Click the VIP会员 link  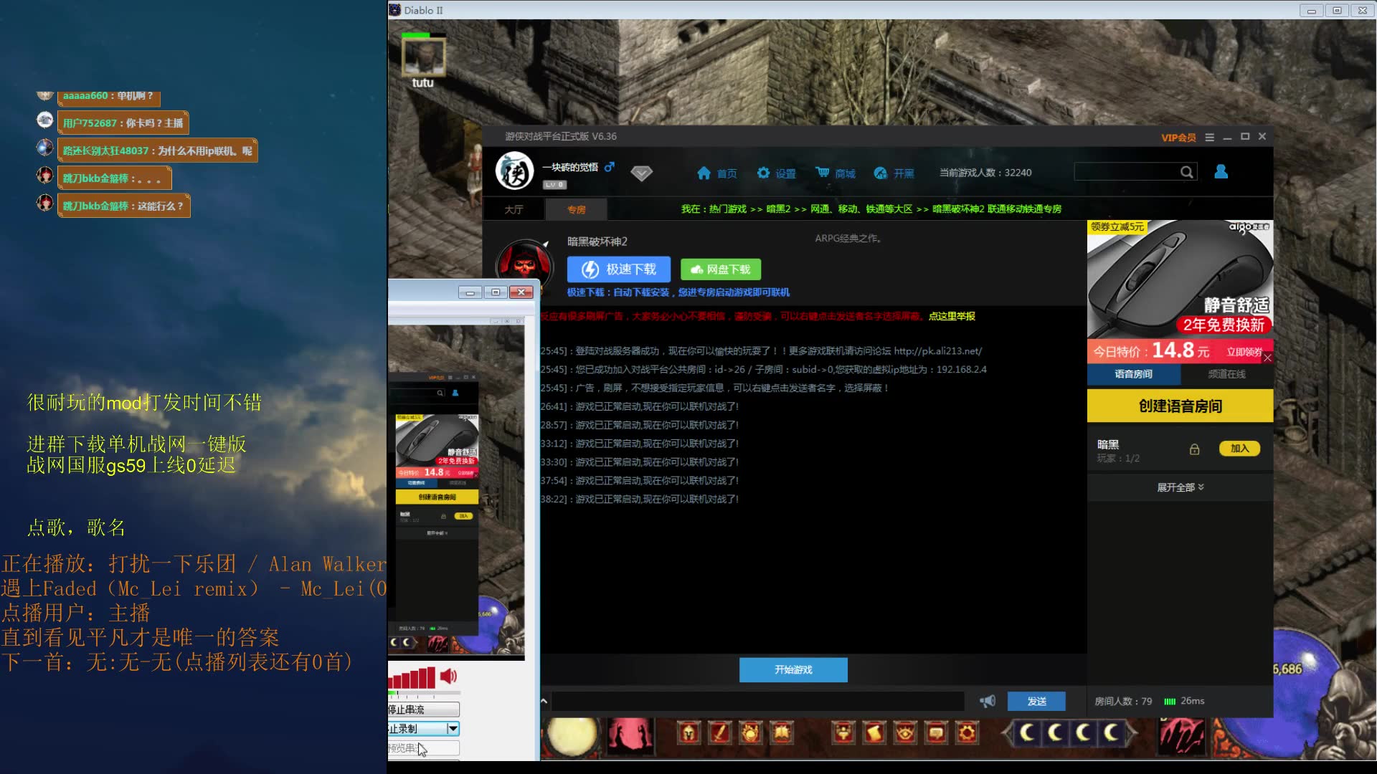point(1178,137)
